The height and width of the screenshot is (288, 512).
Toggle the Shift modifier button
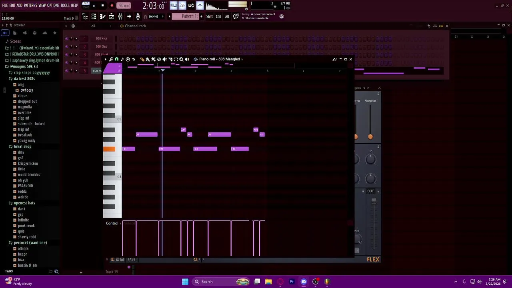pos(210,16)
